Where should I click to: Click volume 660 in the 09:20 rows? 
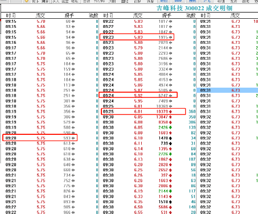tap(67, 170)
